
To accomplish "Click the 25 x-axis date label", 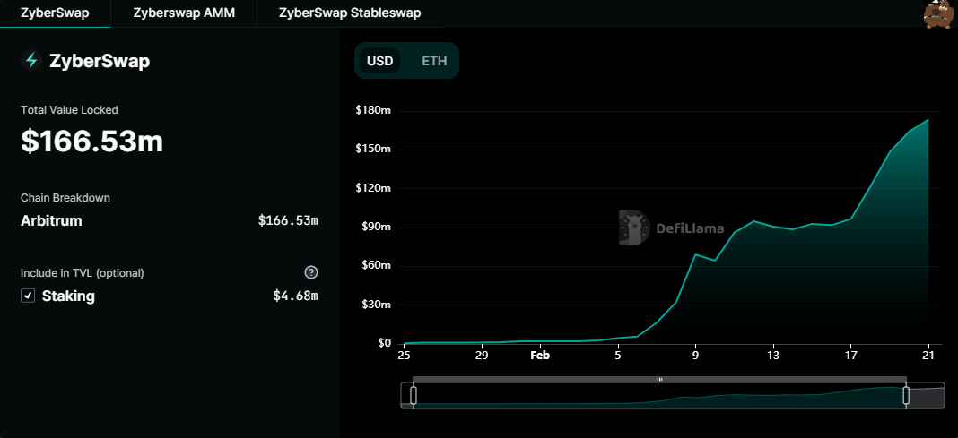I will point(404,355).
